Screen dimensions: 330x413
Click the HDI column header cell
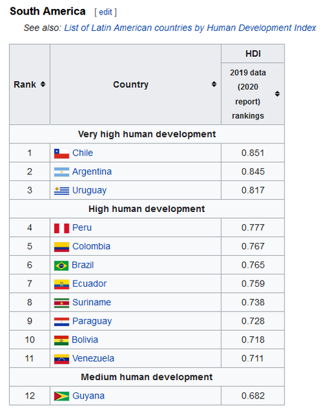pyautogui.click(x=252, y=54)
